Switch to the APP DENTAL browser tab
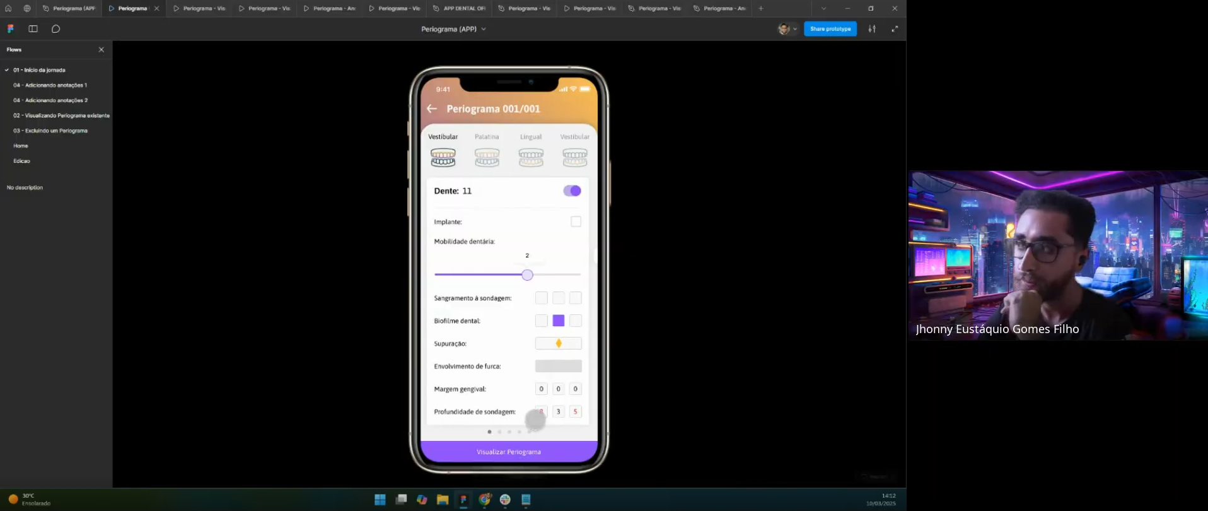 pos(459,9)
